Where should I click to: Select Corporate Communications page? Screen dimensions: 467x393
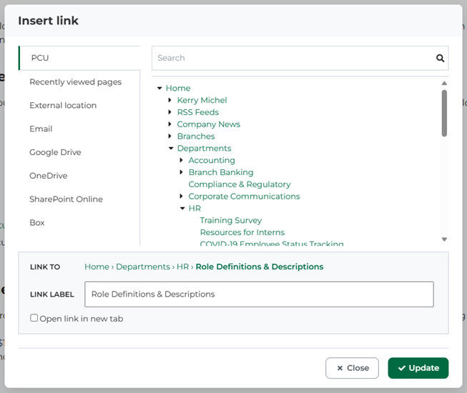point(244,196)
